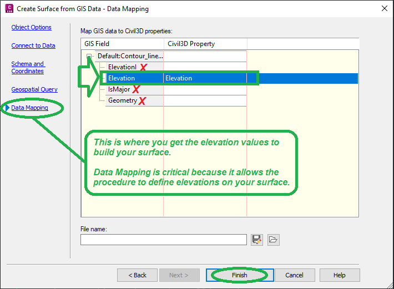Viewport: 394px width, 289px height.
Task: Click the GIS Field column header
Action: (123, 44)
